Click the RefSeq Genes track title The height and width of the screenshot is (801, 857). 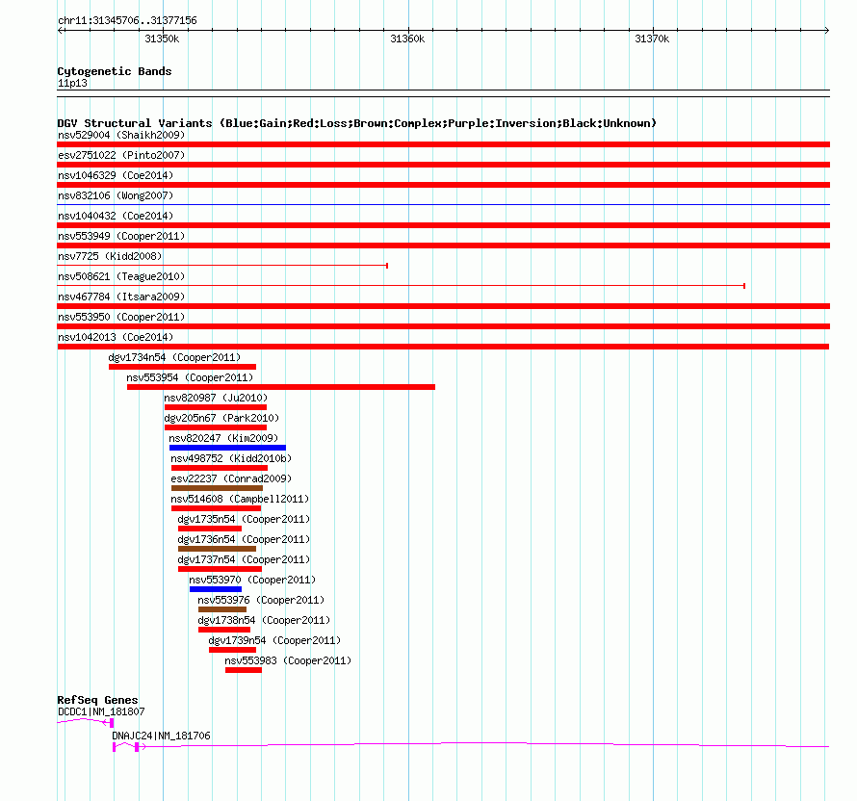point(97,700)
